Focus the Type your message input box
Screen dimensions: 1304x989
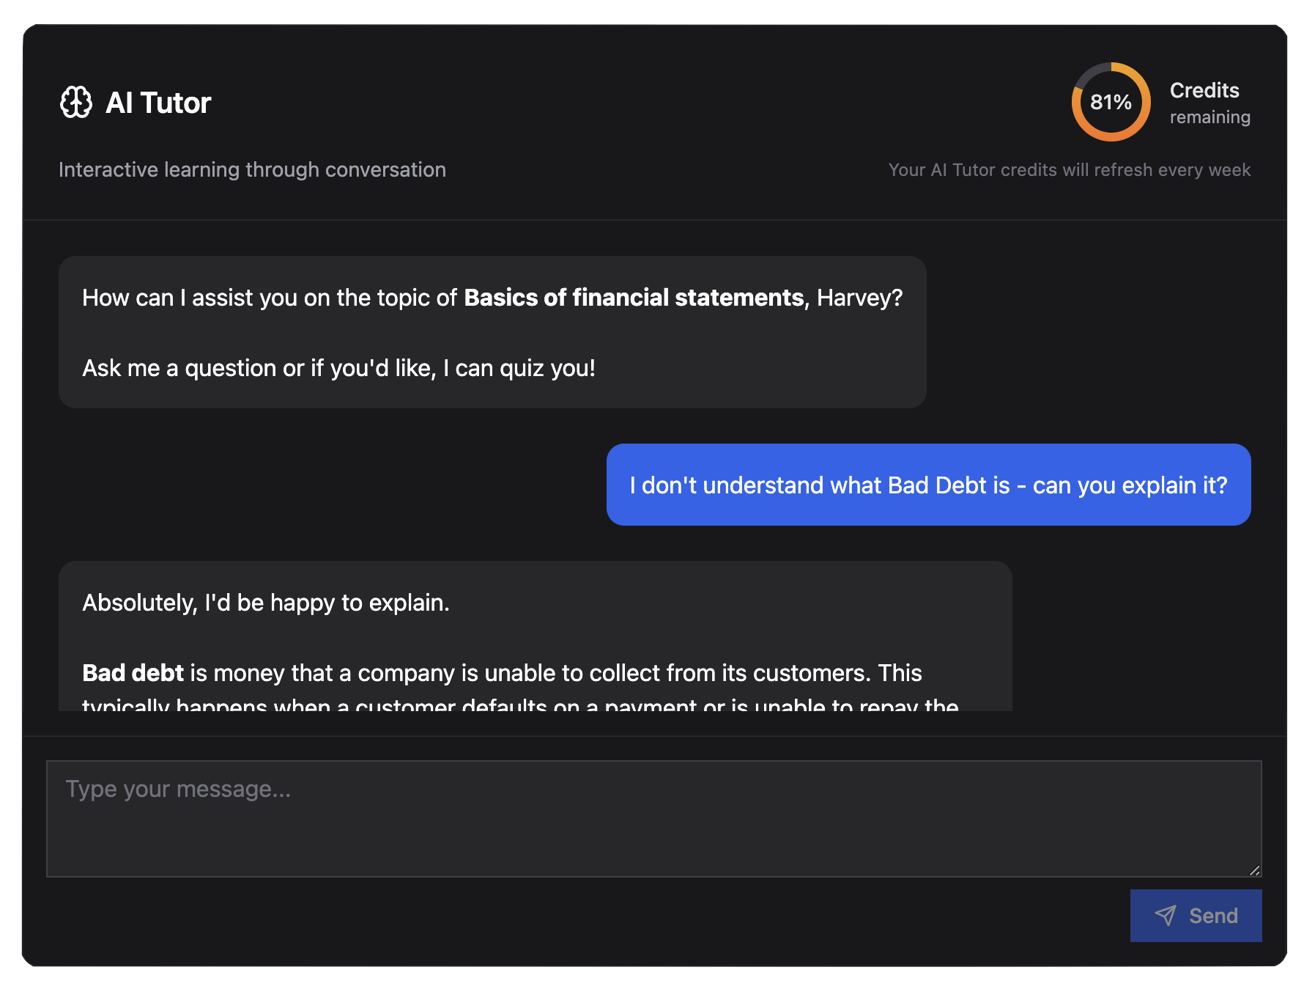pyautogui.click(x=653, y=818)
